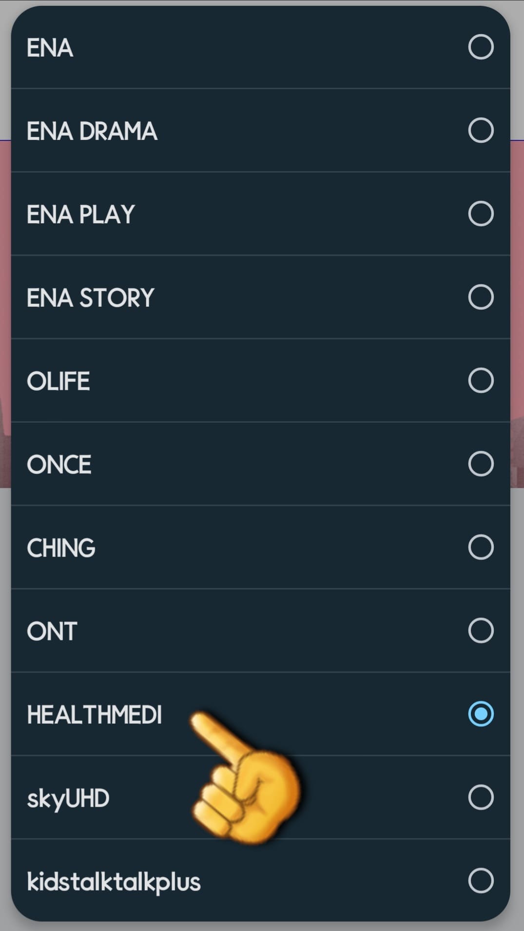Select the kidstalktalkplus radio button
Screen dimensions: 524x931
tap(480, 881)
